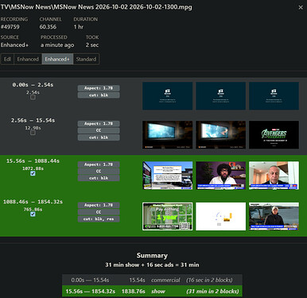The height and width of the screenshot is (298, 307).
Task: Check the 0.00s – 2.54s segment checkbox
Action: (x=33, y=97)
